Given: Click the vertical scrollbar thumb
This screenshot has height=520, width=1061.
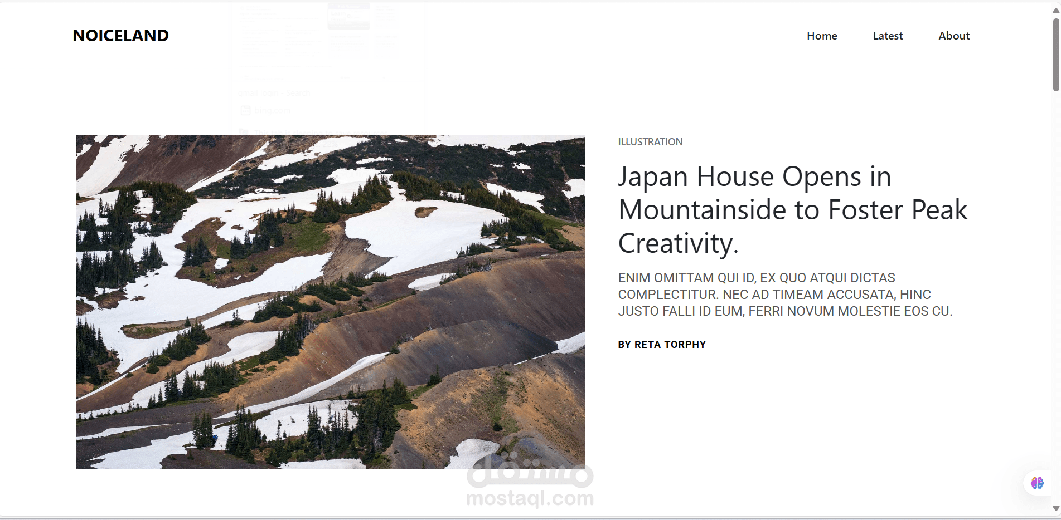Looking at the screenshot, I should 1056,54.
